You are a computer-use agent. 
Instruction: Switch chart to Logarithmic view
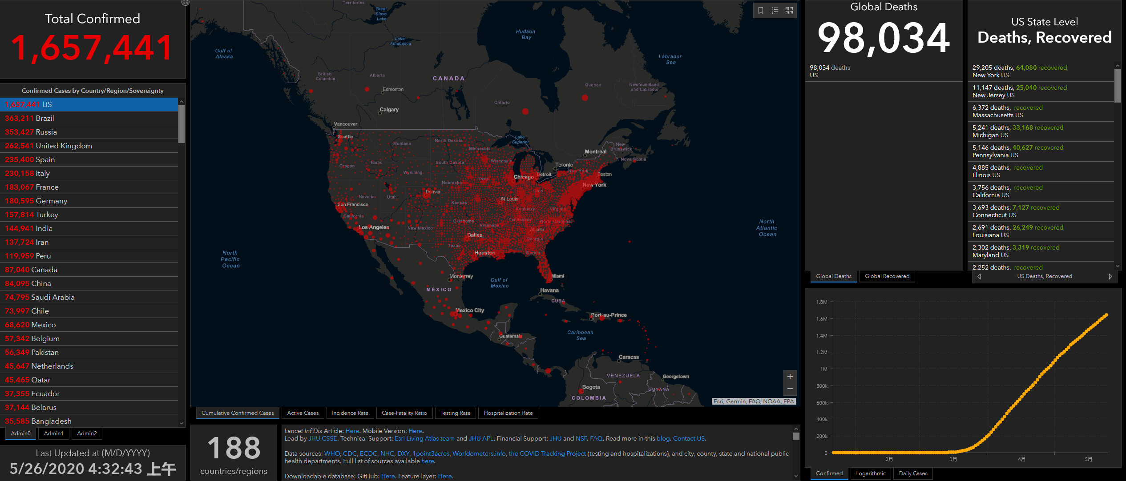(871, 473)
